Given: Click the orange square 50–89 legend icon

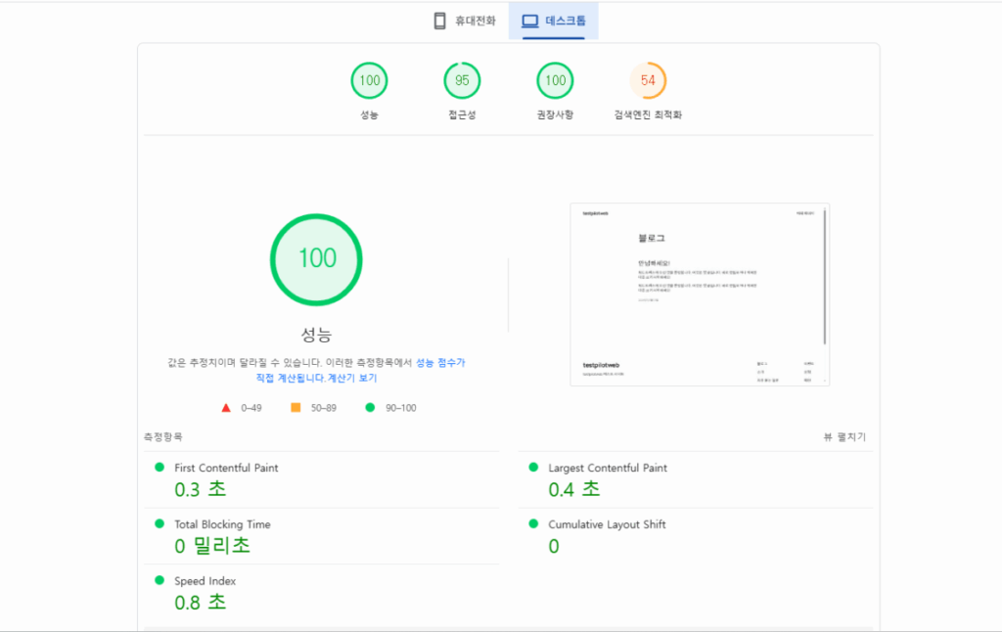Looking at the screenshot, I should tap(296, 407).
